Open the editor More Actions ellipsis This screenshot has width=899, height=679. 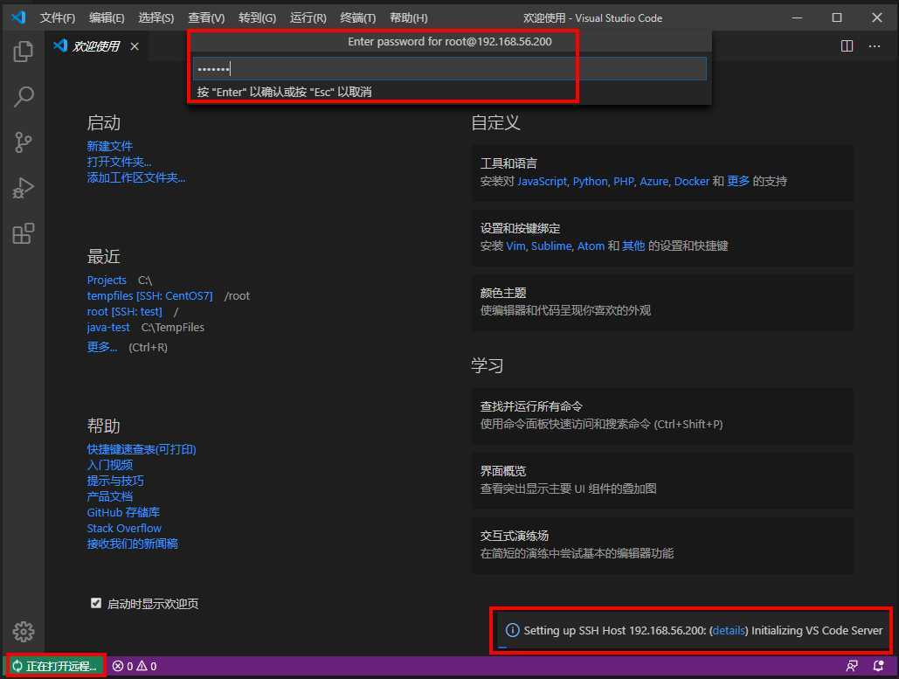coord(875,45)
